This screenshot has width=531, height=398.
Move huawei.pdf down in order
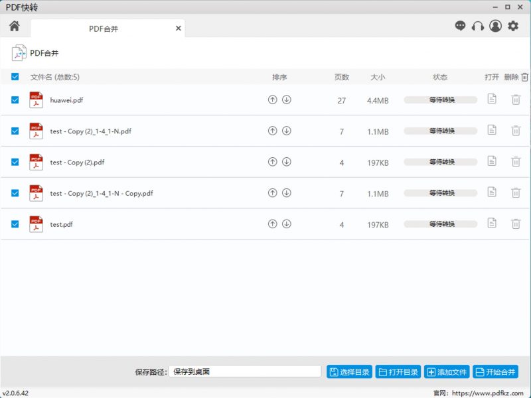(x=287, y=100)
